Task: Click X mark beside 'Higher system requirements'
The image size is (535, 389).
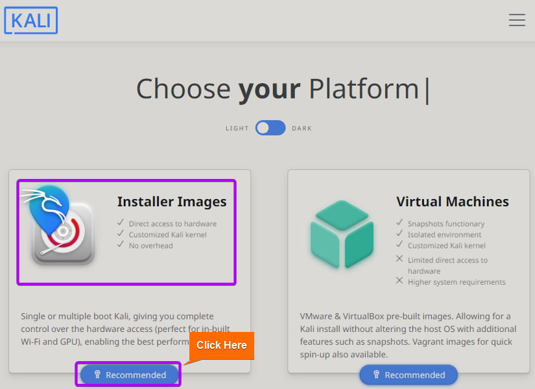Action: [x=399, y=281]
